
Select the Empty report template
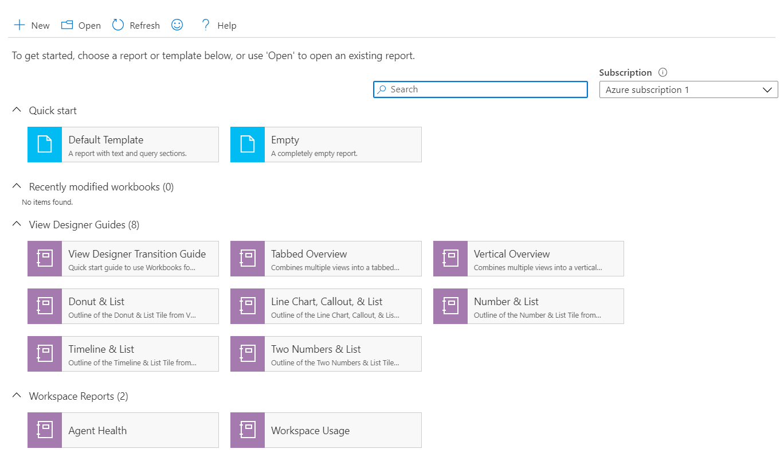pyautogui.click(x=326, y=144)
